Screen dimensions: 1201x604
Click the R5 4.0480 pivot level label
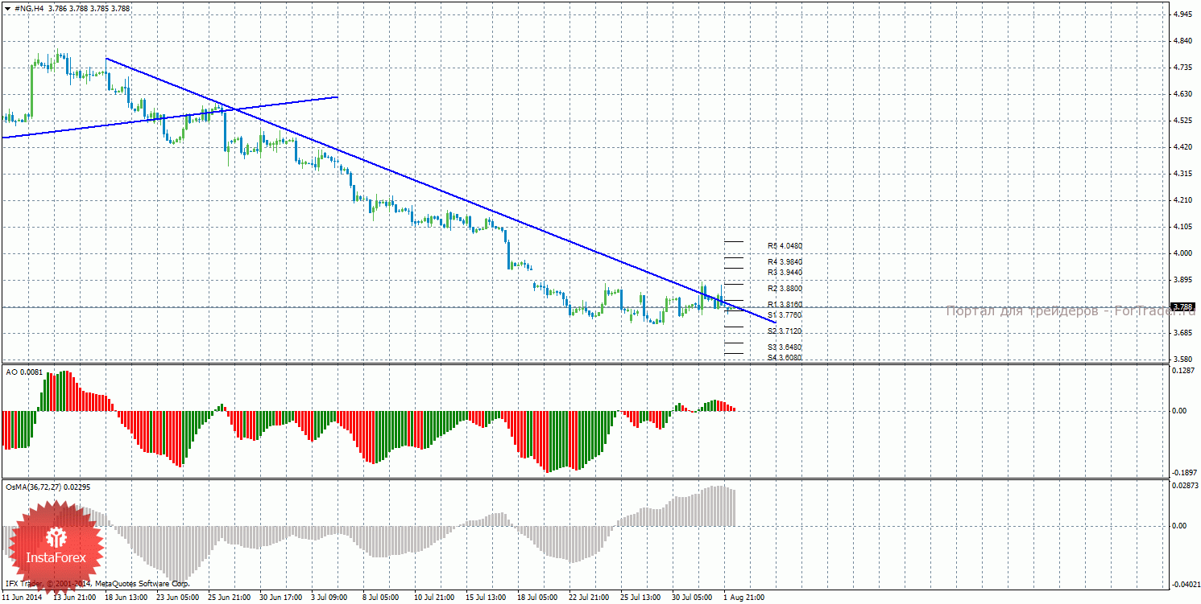point(785,246)
